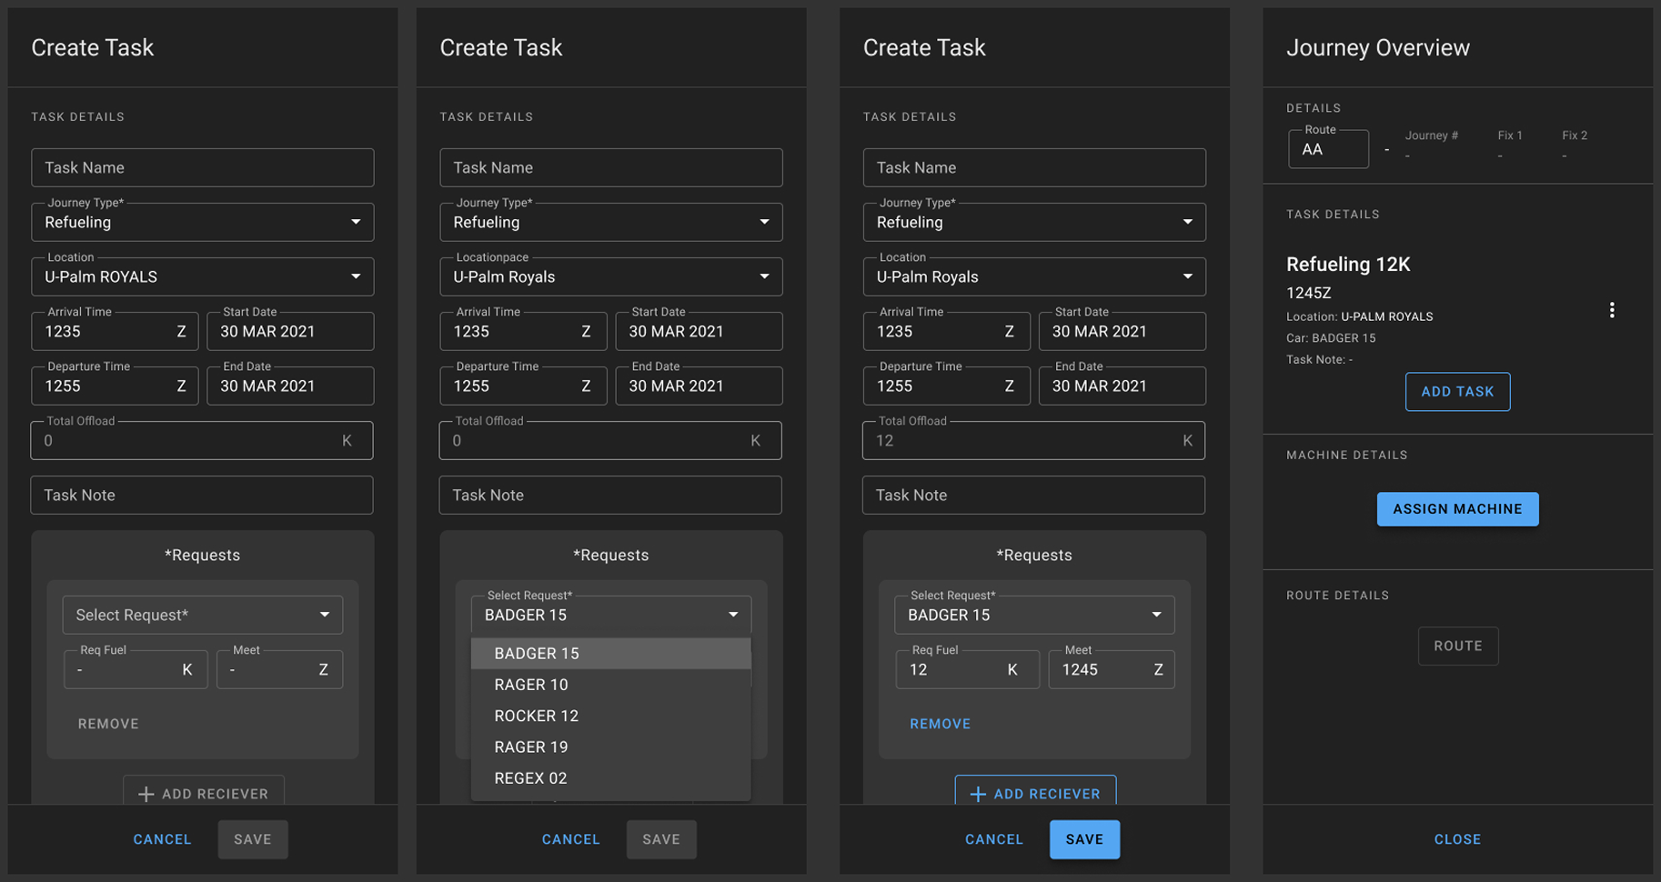Click Departure Time field in first panel
This screenshot has width=1661, height=882.
click(115, 386)
